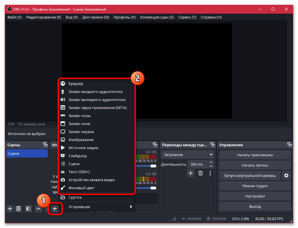Open the Вид (V) menu
This screenshot has height=228, width=298.
coord(72,17)
